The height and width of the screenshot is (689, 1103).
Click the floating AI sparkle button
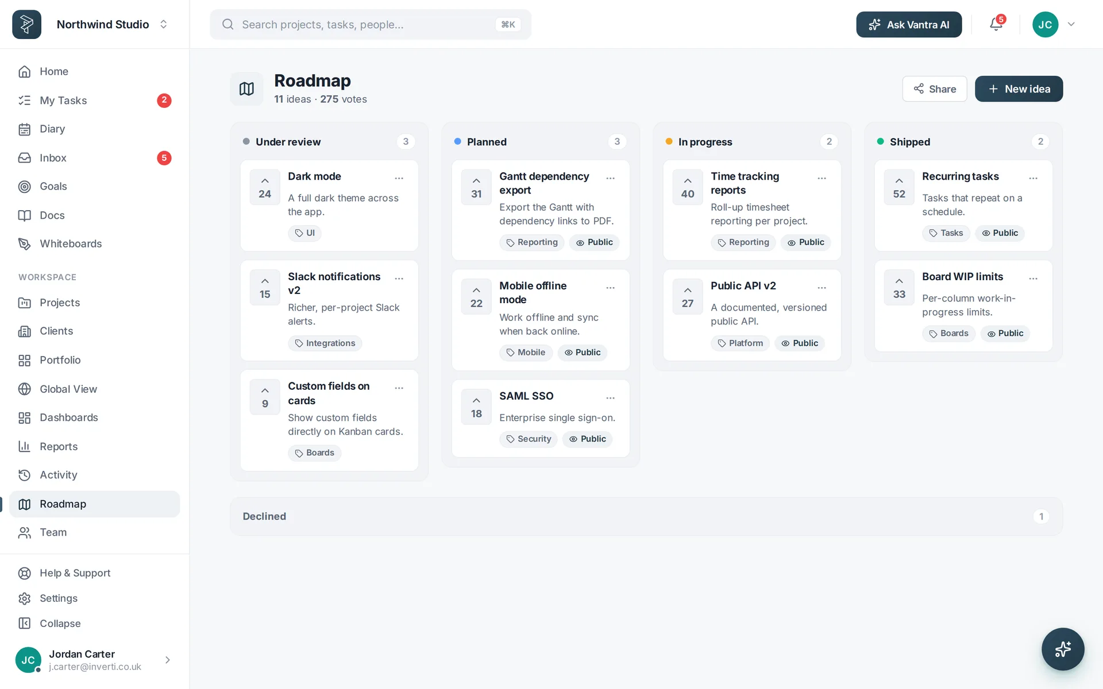click(x=1063, y=649)
